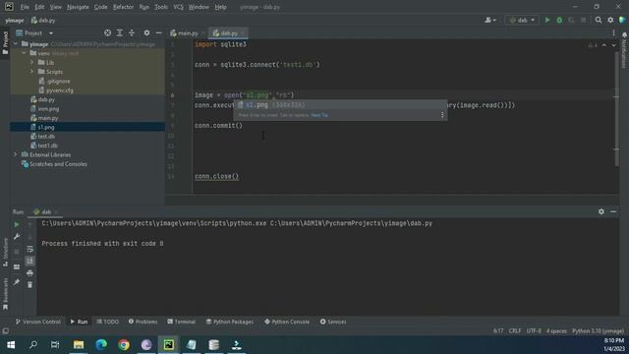Open the Refactor menu
The width and height of the screenshot is (629, 354).
[x=123, y=7]
